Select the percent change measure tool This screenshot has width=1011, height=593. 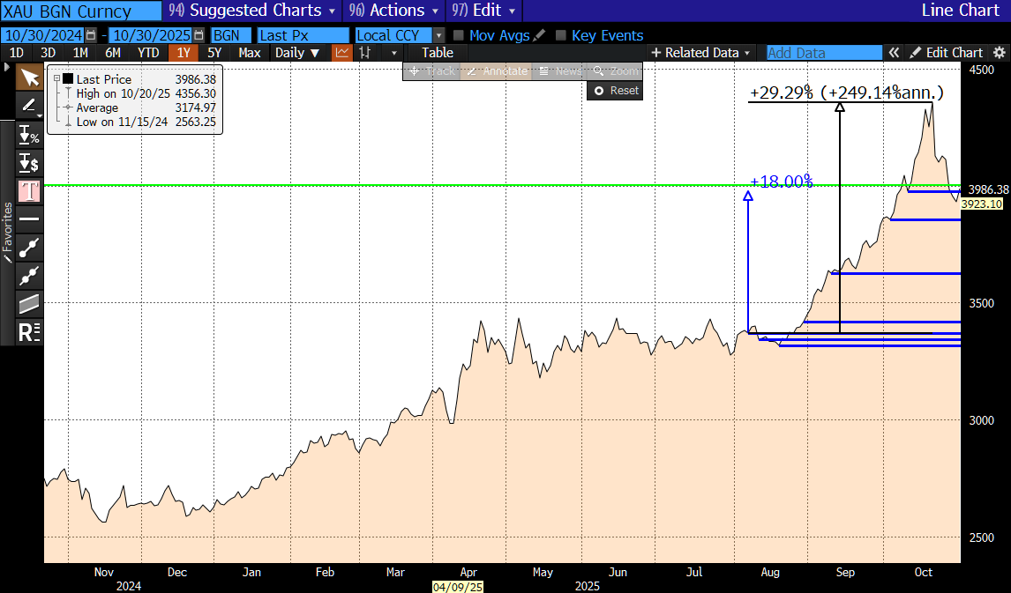29,135
